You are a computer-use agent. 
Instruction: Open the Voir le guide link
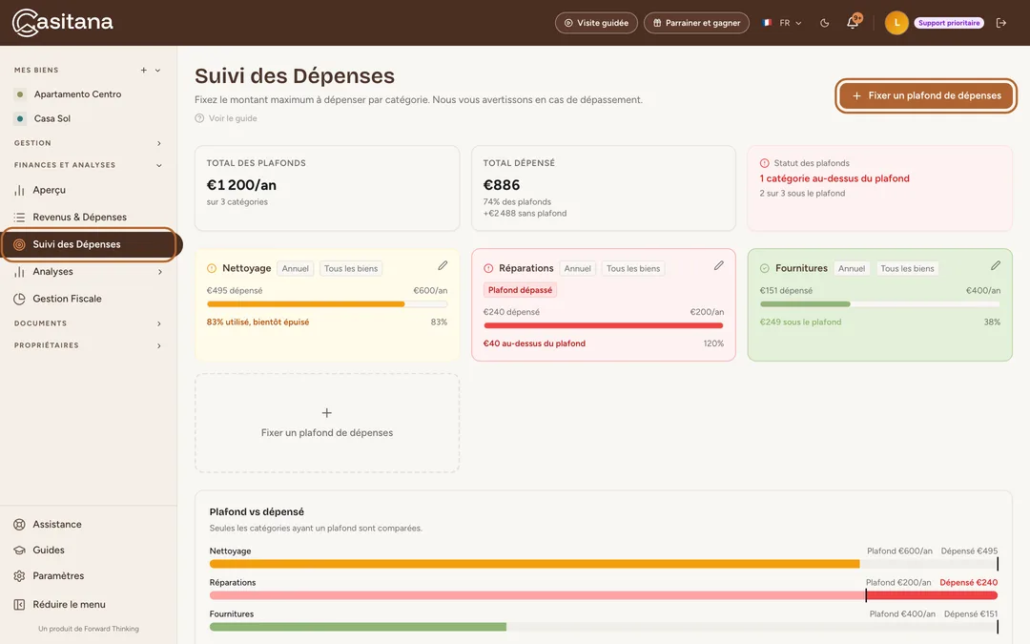(233, 118)
